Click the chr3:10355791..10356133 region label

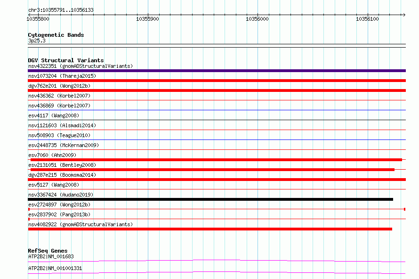pyautogui.click(x=61, y=10)
